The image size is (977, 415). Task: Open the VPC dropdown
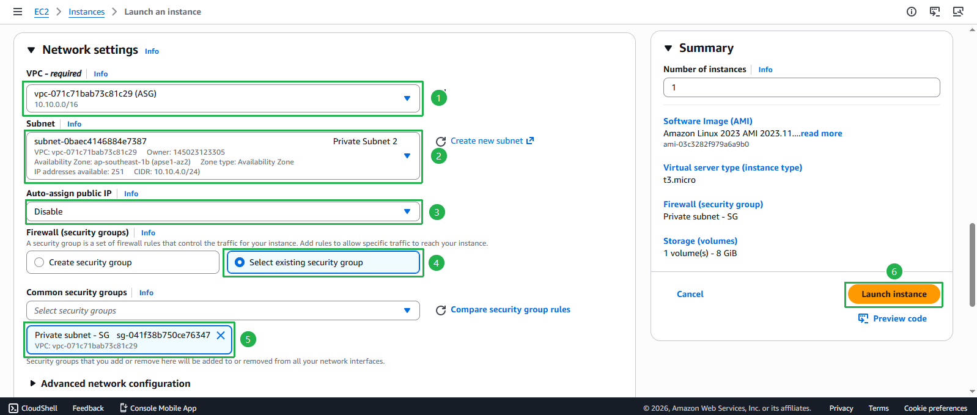click(x=223, y=98)
